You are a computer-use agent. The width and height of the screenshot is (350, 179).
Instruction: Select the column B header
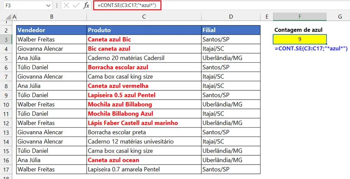click(x=52, y=16)
